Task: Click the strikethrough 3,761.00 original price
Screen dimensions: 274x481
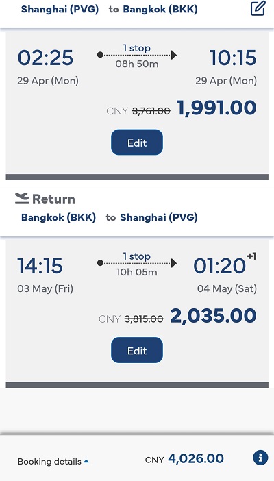Action: pos(151,111)
